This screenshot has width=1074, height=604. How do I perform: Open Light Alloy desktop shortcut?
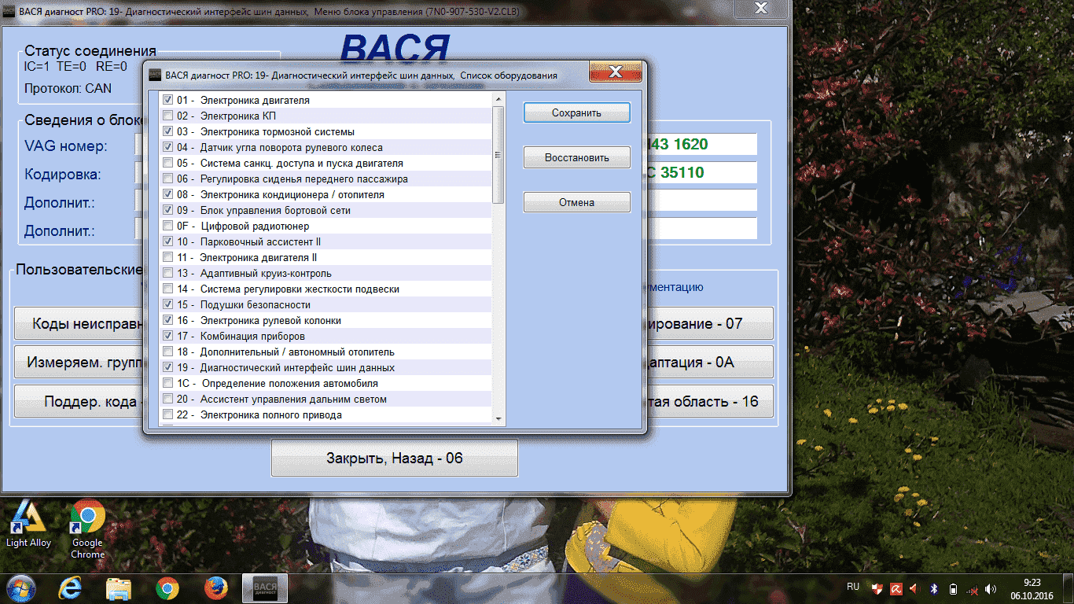pyautogui.click(x=28, y=523)
